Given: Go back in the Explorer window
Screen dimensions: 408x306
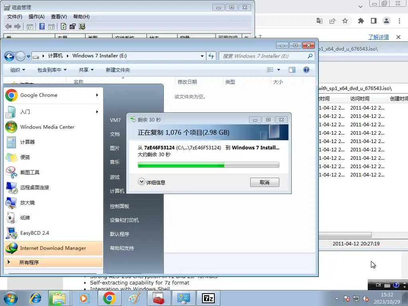Looking at the screenshot, I should pyautogui.click(x=10, y=56).
